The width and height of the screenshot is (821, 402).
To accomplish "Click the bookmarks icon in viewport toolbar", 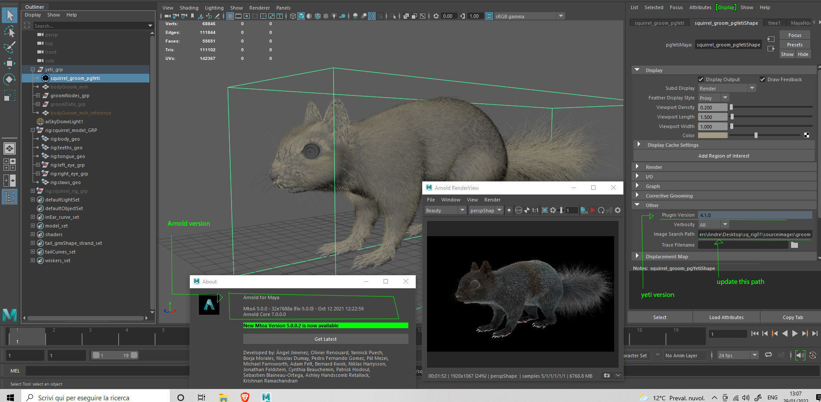I will point(192,16).
